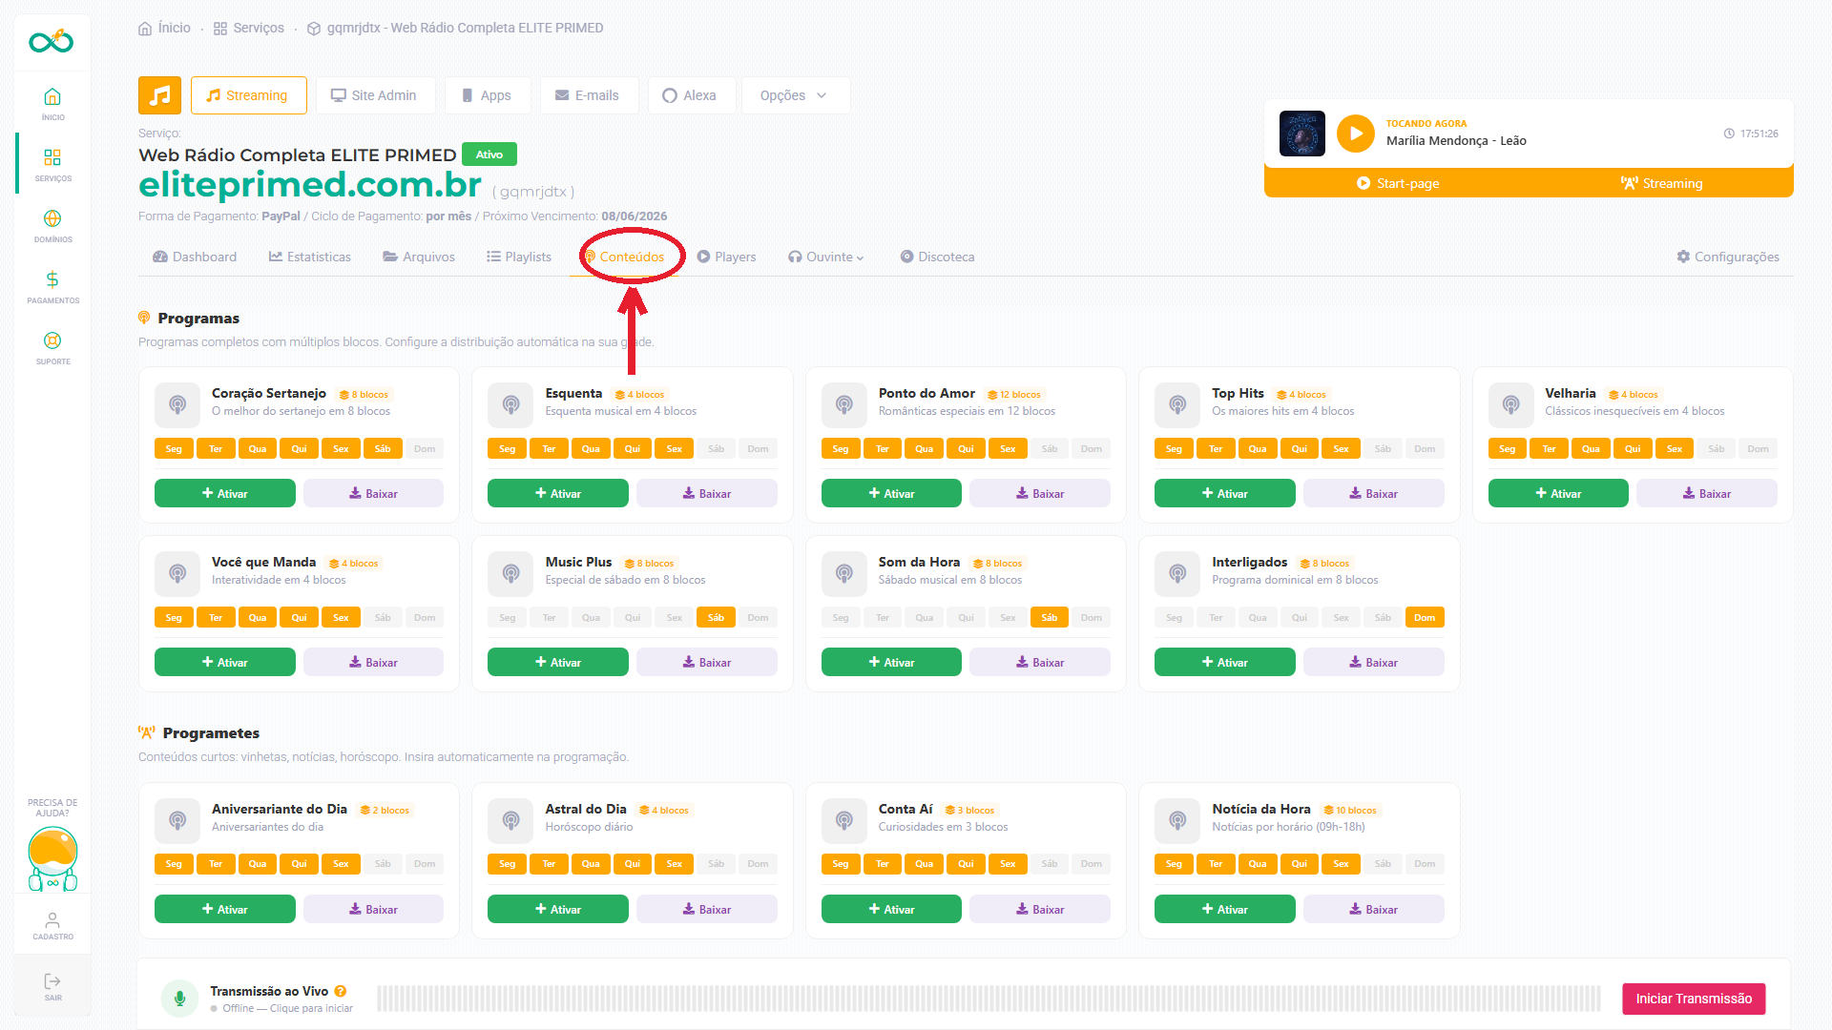The height and width of the screenshot is (1030, 1832).
Task: Click the podcast icon of Esquenta card
Action: (x=510, y=404)
